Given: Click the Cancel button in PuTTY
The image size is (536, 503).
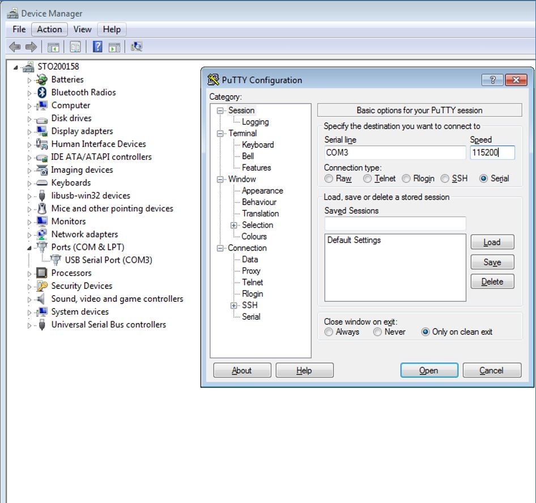Looking at the screenshot, I should pyautogui.click(x=492, y=370).
